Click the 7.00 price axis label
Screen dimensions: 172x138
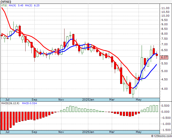(x=165, y=44)
